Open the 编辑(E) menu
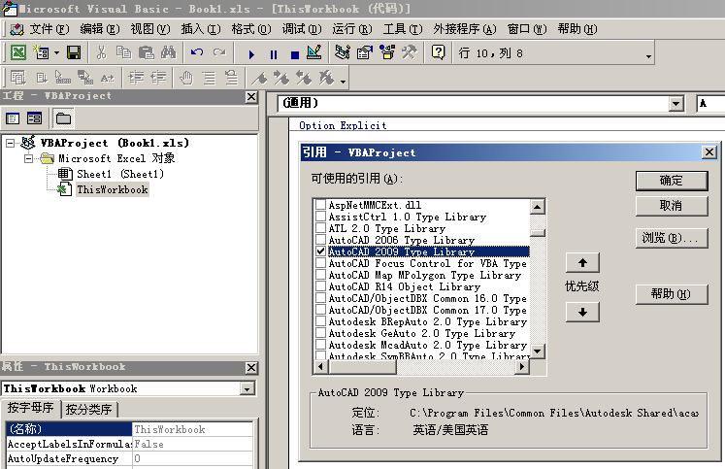This screenshot has width=725, height=469. tap(99, 29)
